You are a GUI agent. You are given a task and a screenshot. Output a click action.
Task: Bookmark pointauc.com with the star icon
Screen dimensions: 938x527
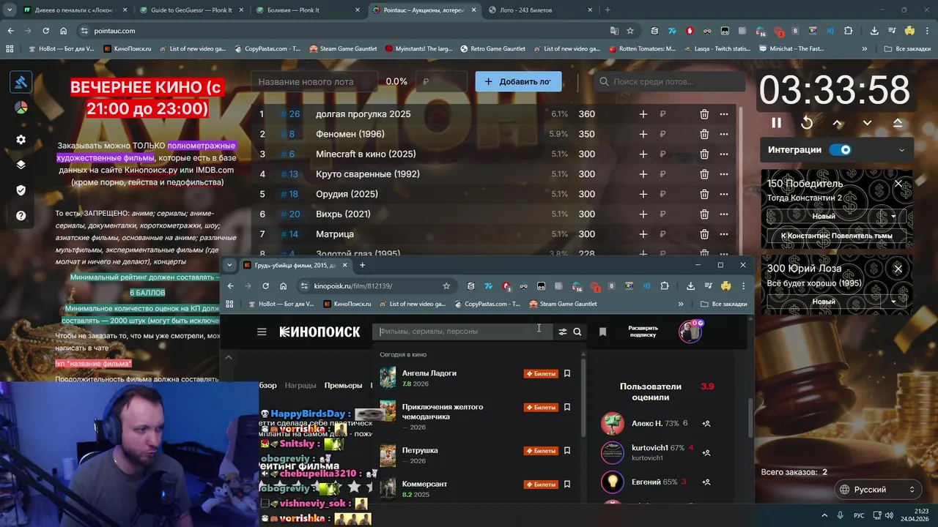[x=630, y=31]
